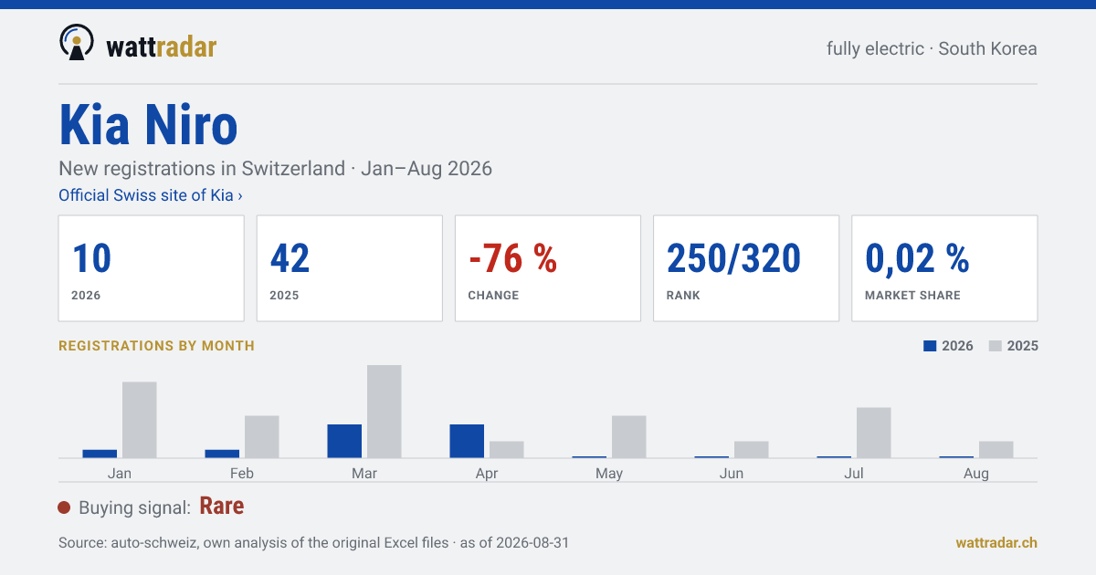The image size is (1096, 575).
Task: Select the Change card showing -76 %
Action: tap(548, 268)
